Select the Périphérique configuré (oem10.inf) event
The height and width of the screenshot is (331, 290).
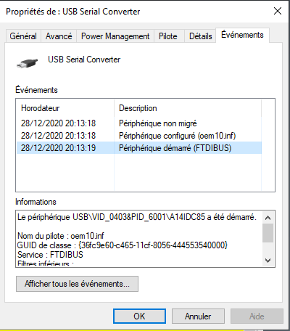click(139, 136)
